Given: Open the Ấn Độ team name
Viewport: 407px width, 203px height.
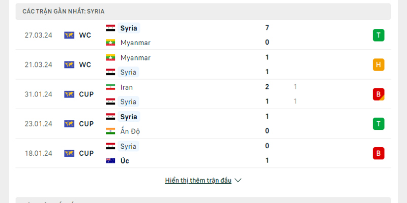Looking at the screenshot, I should pyautogui.click(x=130, y=131).
